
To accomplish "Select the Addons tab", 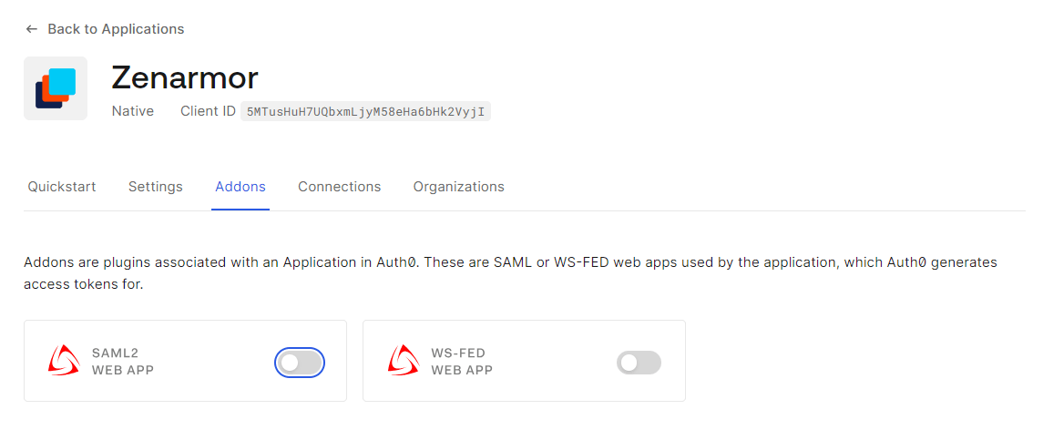I will pyautogui.click(x=240, y=187).
